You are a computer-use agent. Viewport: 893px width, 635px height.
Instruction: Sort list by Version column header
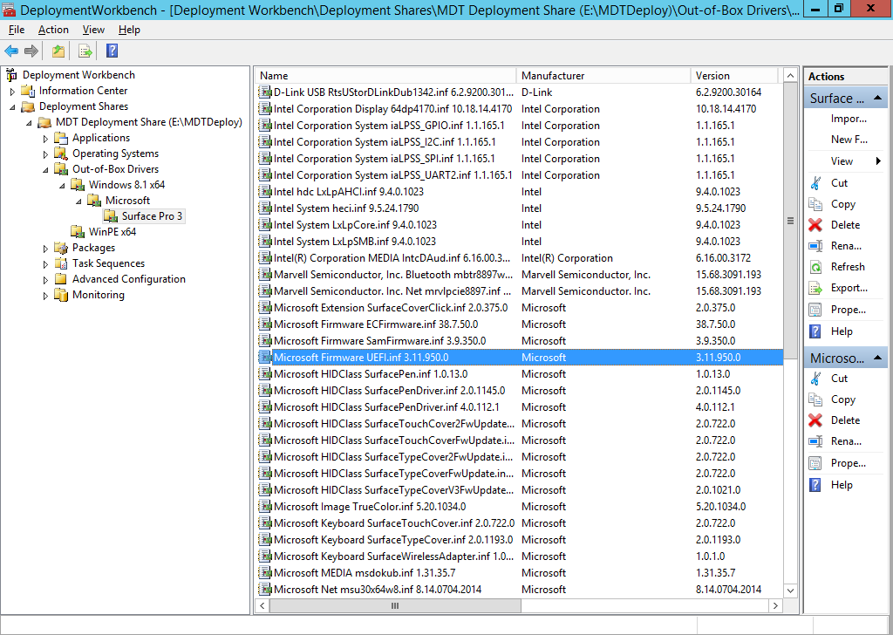[x=734, y=76]
